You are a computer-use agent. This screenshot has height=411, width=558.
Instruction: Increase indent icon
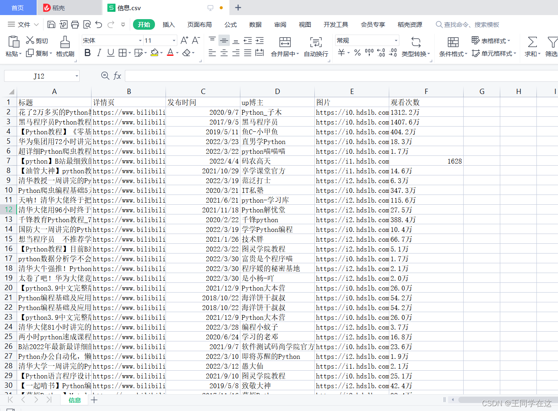pyautogui.click(x=259, y=40)
